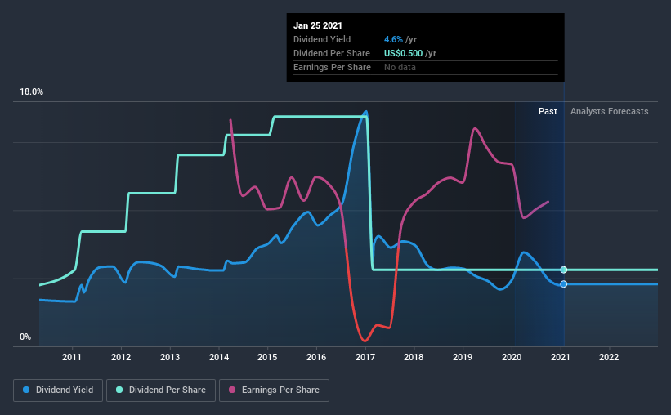
Task: Toggle the Dividend Per Share legend button
Action: pyautogui.click(x=161, y=390)
